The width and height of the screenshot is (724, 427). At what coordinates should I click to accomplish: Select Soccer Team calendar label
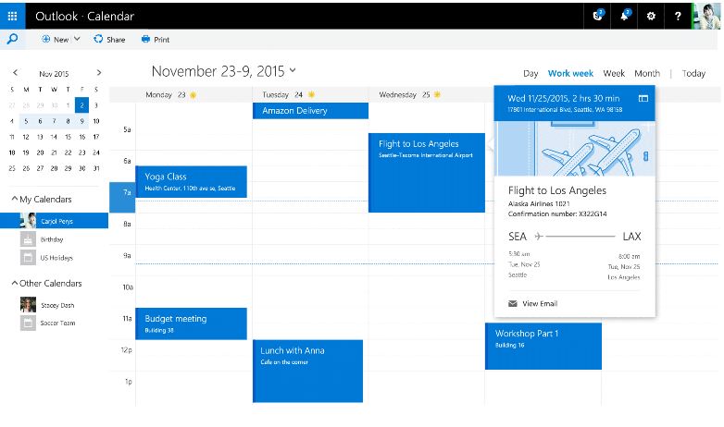(x=57, y=323)
